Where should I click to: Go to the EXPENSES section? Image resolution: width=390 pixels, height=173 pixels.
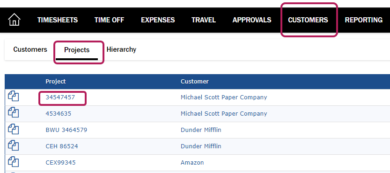click(158, 20)
